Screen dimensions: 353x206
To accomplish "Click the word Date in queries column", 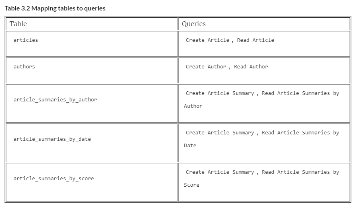I will [190, 146].
